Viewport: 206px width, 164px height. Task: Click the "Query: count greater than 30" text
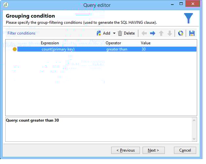pos(32,120)
